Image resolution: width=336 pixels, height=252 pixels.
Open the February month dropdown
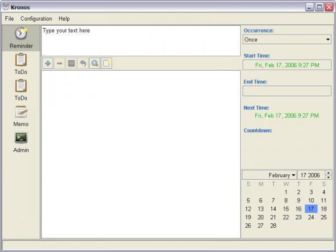(x=269, y=175)
